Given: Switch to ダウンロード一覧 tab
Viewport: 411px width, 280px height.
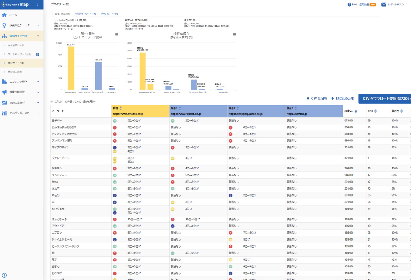Looking at the screenshot, I should click(109, 14).
